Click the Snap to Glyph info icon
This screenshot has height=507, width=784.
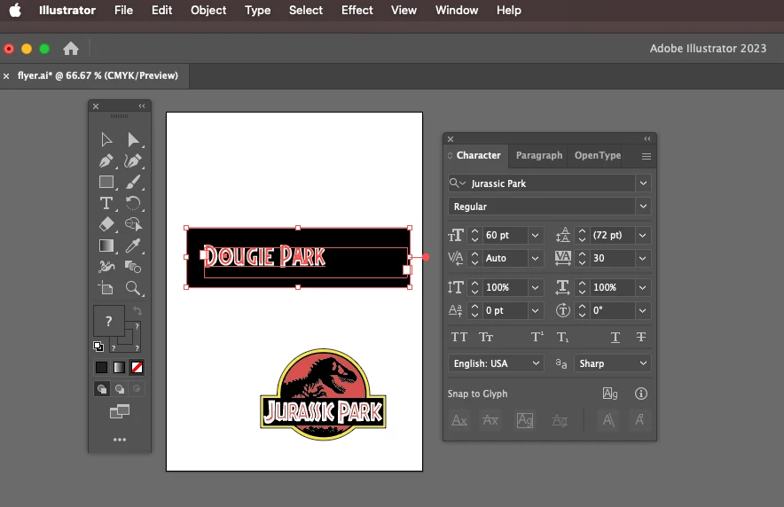tap(641, 394)
